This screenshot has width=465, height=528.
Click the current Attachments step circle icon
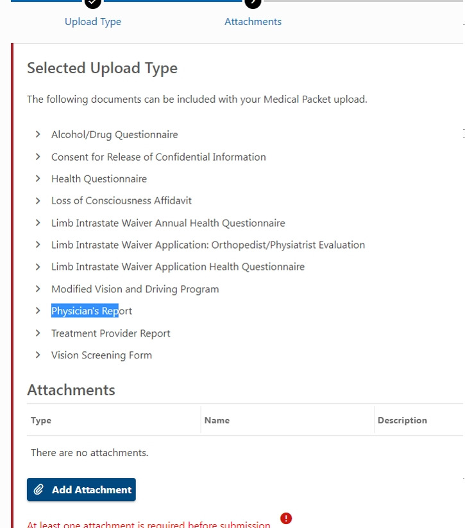253,3
